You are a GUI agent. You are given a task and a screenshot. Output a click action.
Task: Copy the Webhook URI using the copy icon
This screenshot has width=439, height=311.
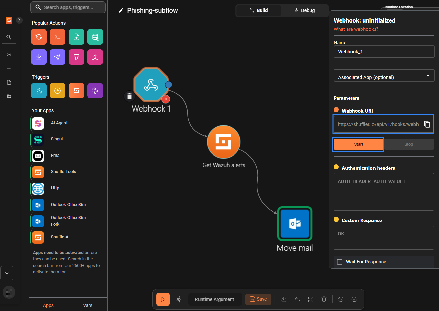coord(427,124)
